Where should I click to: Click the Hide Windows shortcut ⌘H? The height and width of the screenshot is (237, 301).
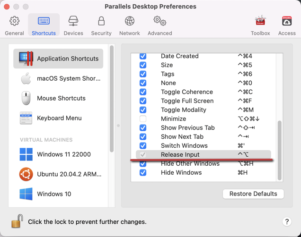tap(242, 172)
